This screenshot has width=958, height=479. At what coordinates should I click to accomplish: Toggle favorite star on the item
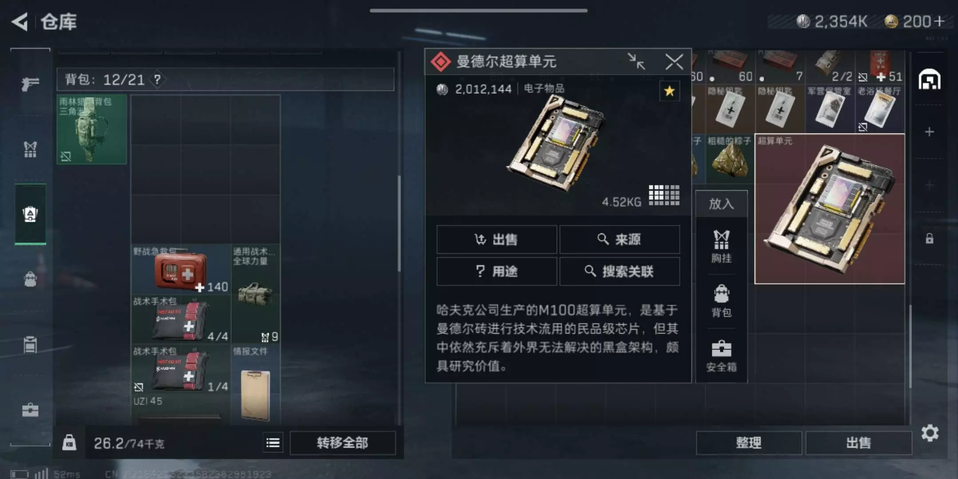(x=669, y=91)
